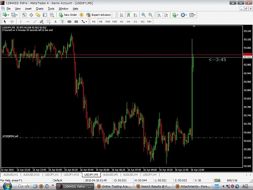This screenshot has height=190, width=253.
Task: Open the Templates icon
Action: [191, 15]
